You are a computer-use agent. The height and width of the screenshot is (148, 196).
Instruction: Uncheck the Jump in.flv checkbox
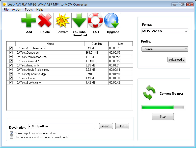pos(11,65)
